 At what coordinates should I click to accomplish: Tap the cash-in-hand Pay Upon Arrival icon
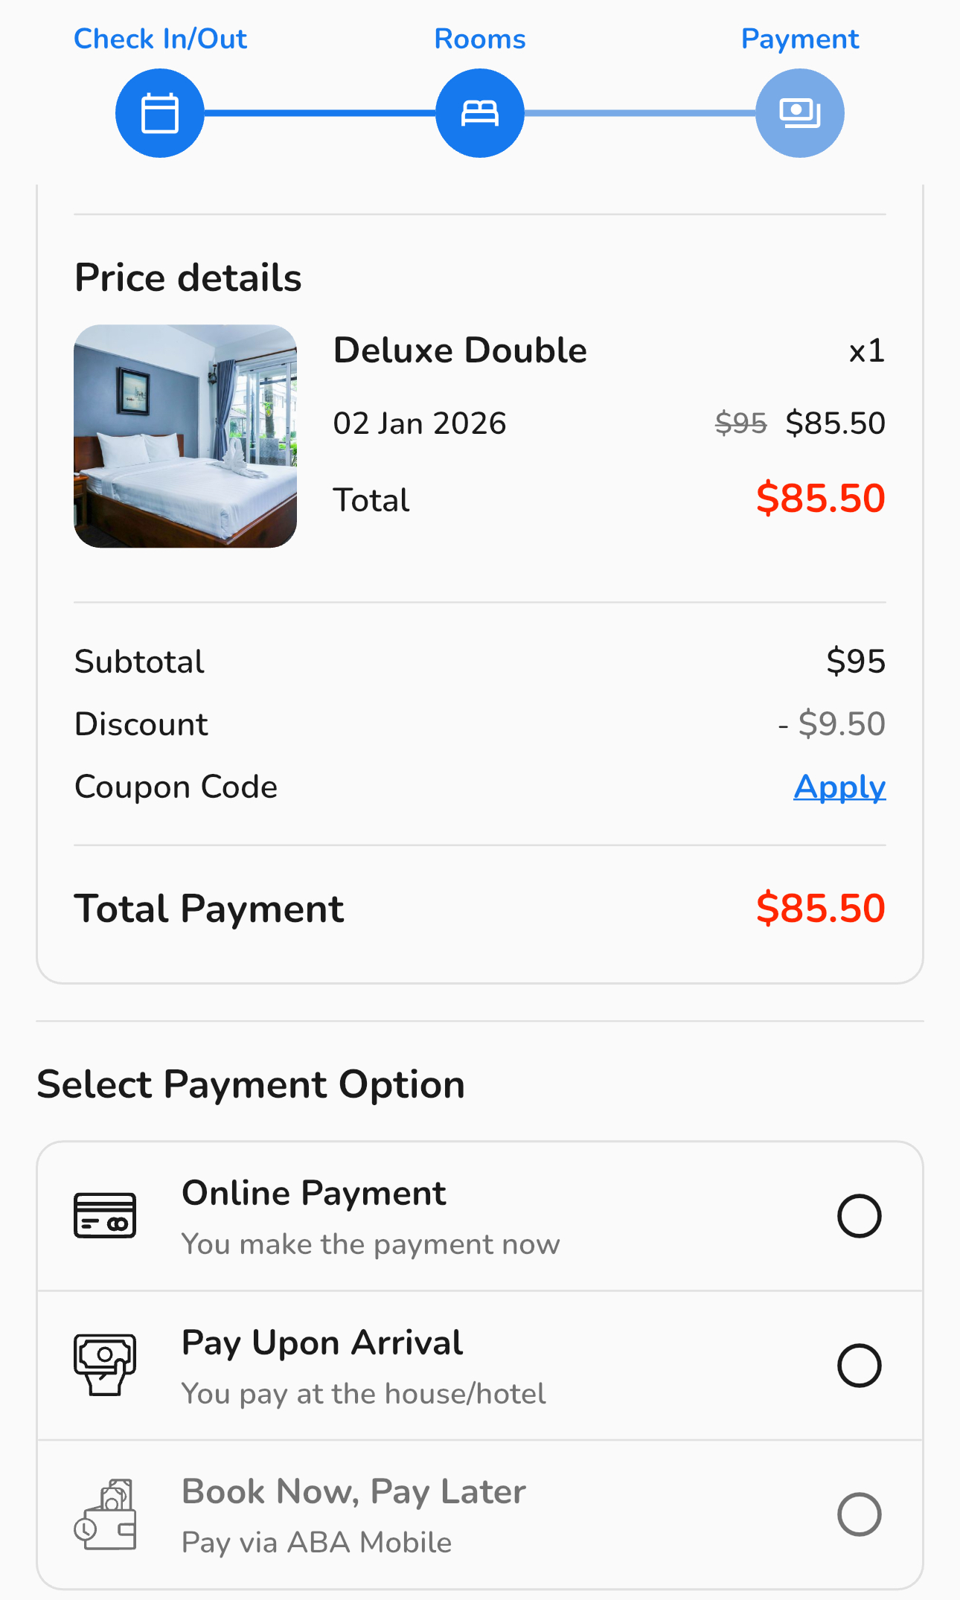click(x=105, y=1364)
